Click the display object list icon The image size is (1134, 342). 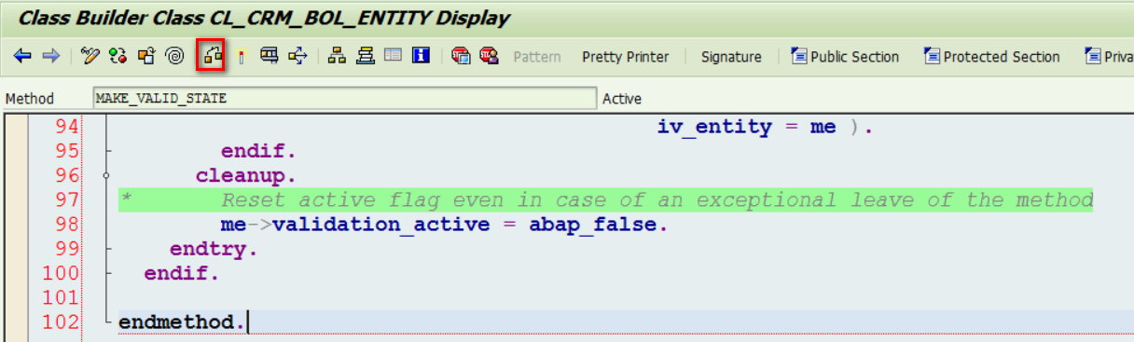270,56
